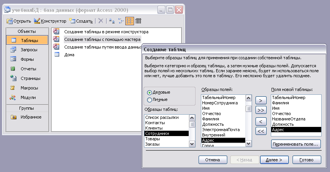Click 'Переименовать поле...' button
Screen dimensions: 330x172
coord(296,144)
